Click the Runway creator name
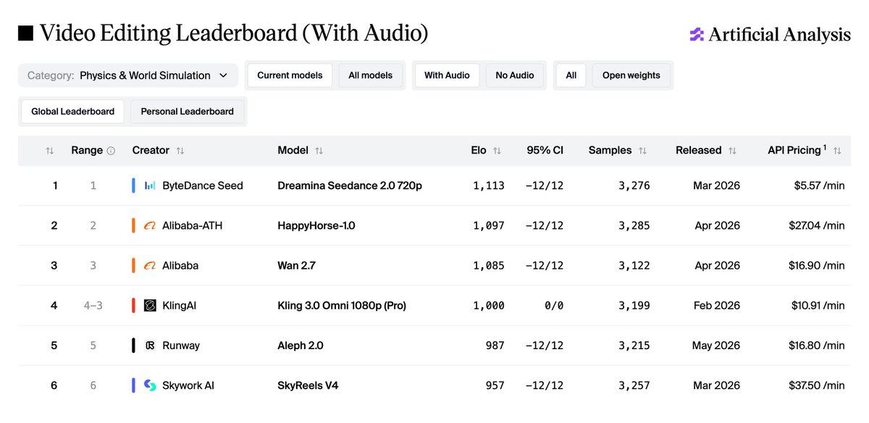869x423 pixels. coord(181,345)
